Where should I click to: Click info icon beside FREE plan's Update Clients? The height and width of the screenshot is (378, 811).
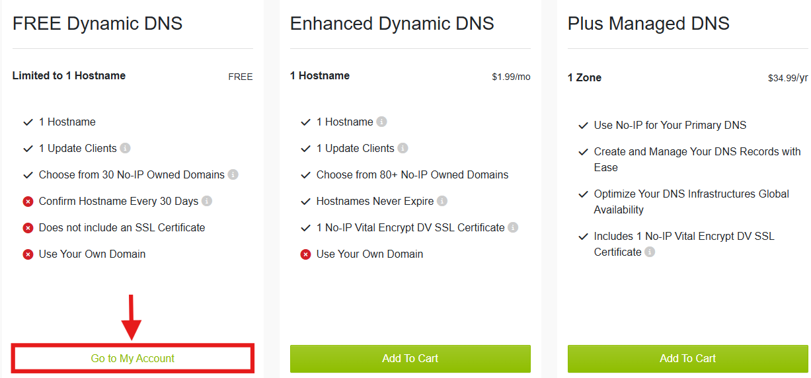(x=126, y=149)
